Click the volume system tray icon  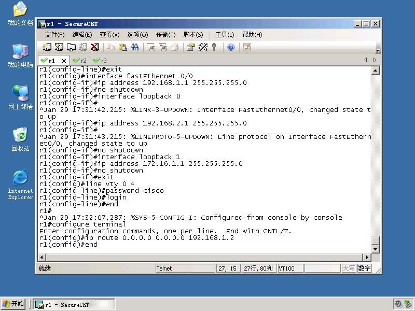click(398, 304)
